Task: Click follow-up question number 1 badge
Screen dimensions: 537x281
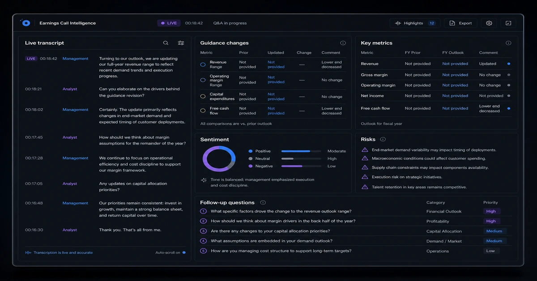Action: point(203,211)
